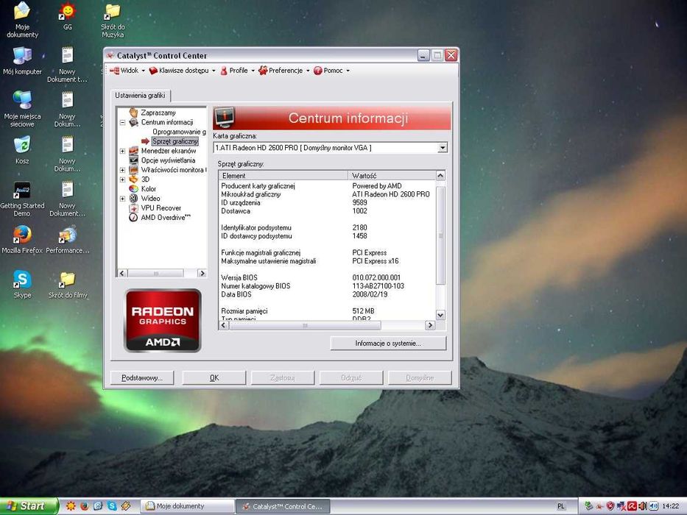Open Klawisze dostępu menu
The height and width of the screenshot is (515, 687).
[x=182, y=71]
